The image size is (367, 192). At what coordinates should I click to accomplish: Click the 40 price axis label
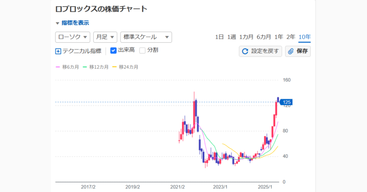click(x=285, y=156)
